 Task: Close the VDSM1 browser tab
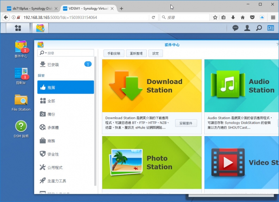(112, 9)
